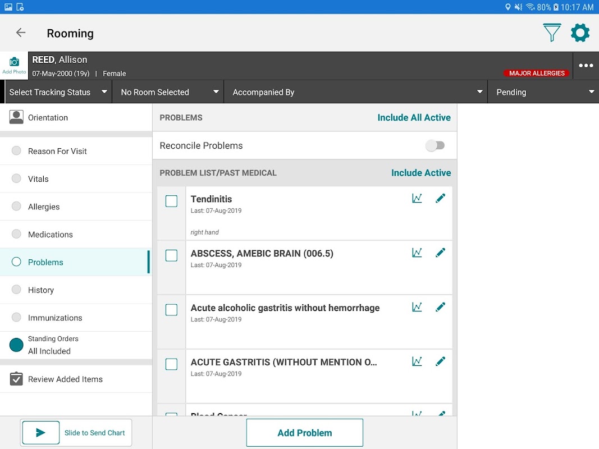
Task: Open settings gear in top bar
Action: point(580,33)
